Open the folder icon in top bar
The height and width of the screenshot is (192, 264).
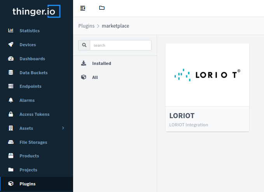(x=102, y=8)
